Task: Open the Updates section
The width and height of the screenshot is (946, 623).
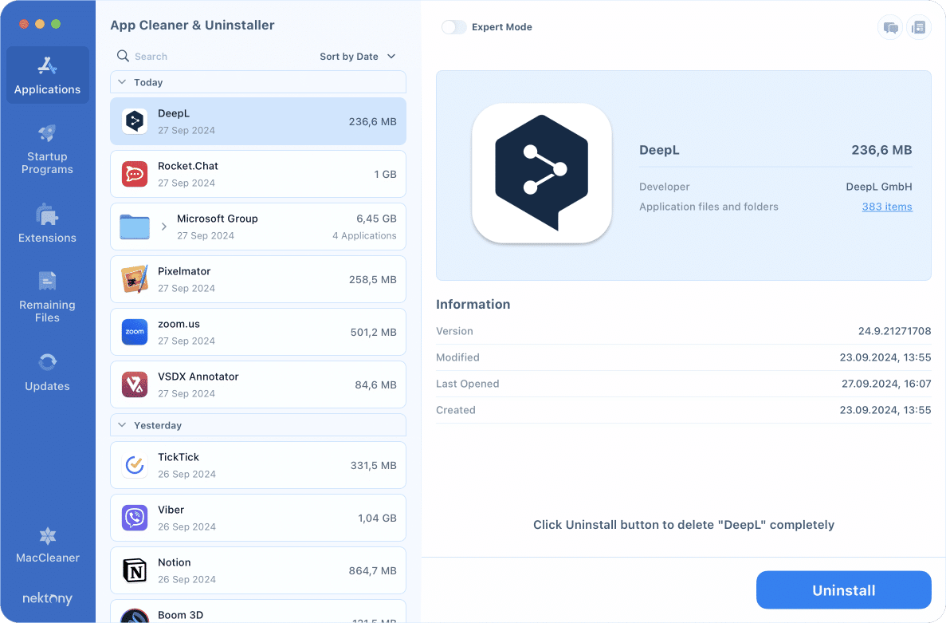Action: 47,373
